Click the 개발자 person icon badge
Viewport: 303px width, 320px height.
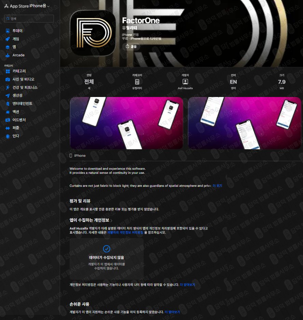[185, 82]
